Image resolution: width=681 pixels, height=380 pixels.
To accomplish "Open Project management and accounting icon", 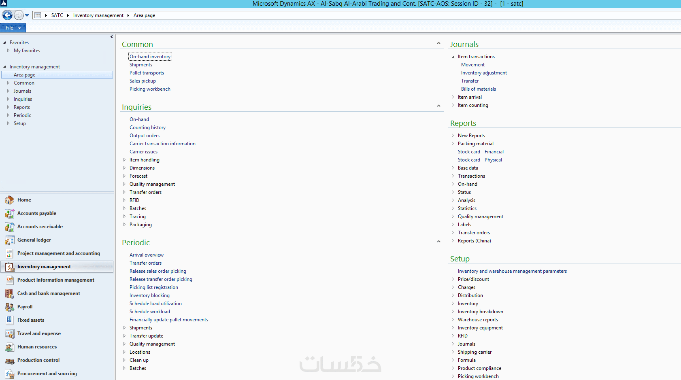I will point(9,253).
